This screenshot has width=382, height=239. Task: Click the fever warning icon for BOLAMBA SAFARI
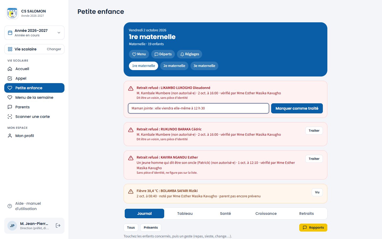131,191
